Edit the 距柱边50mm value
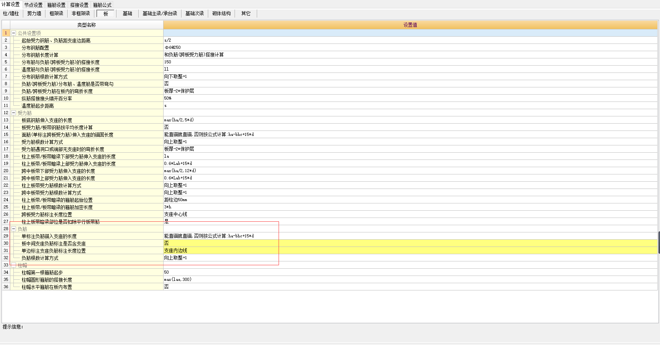660x345 pixels. tap(410, 200)
